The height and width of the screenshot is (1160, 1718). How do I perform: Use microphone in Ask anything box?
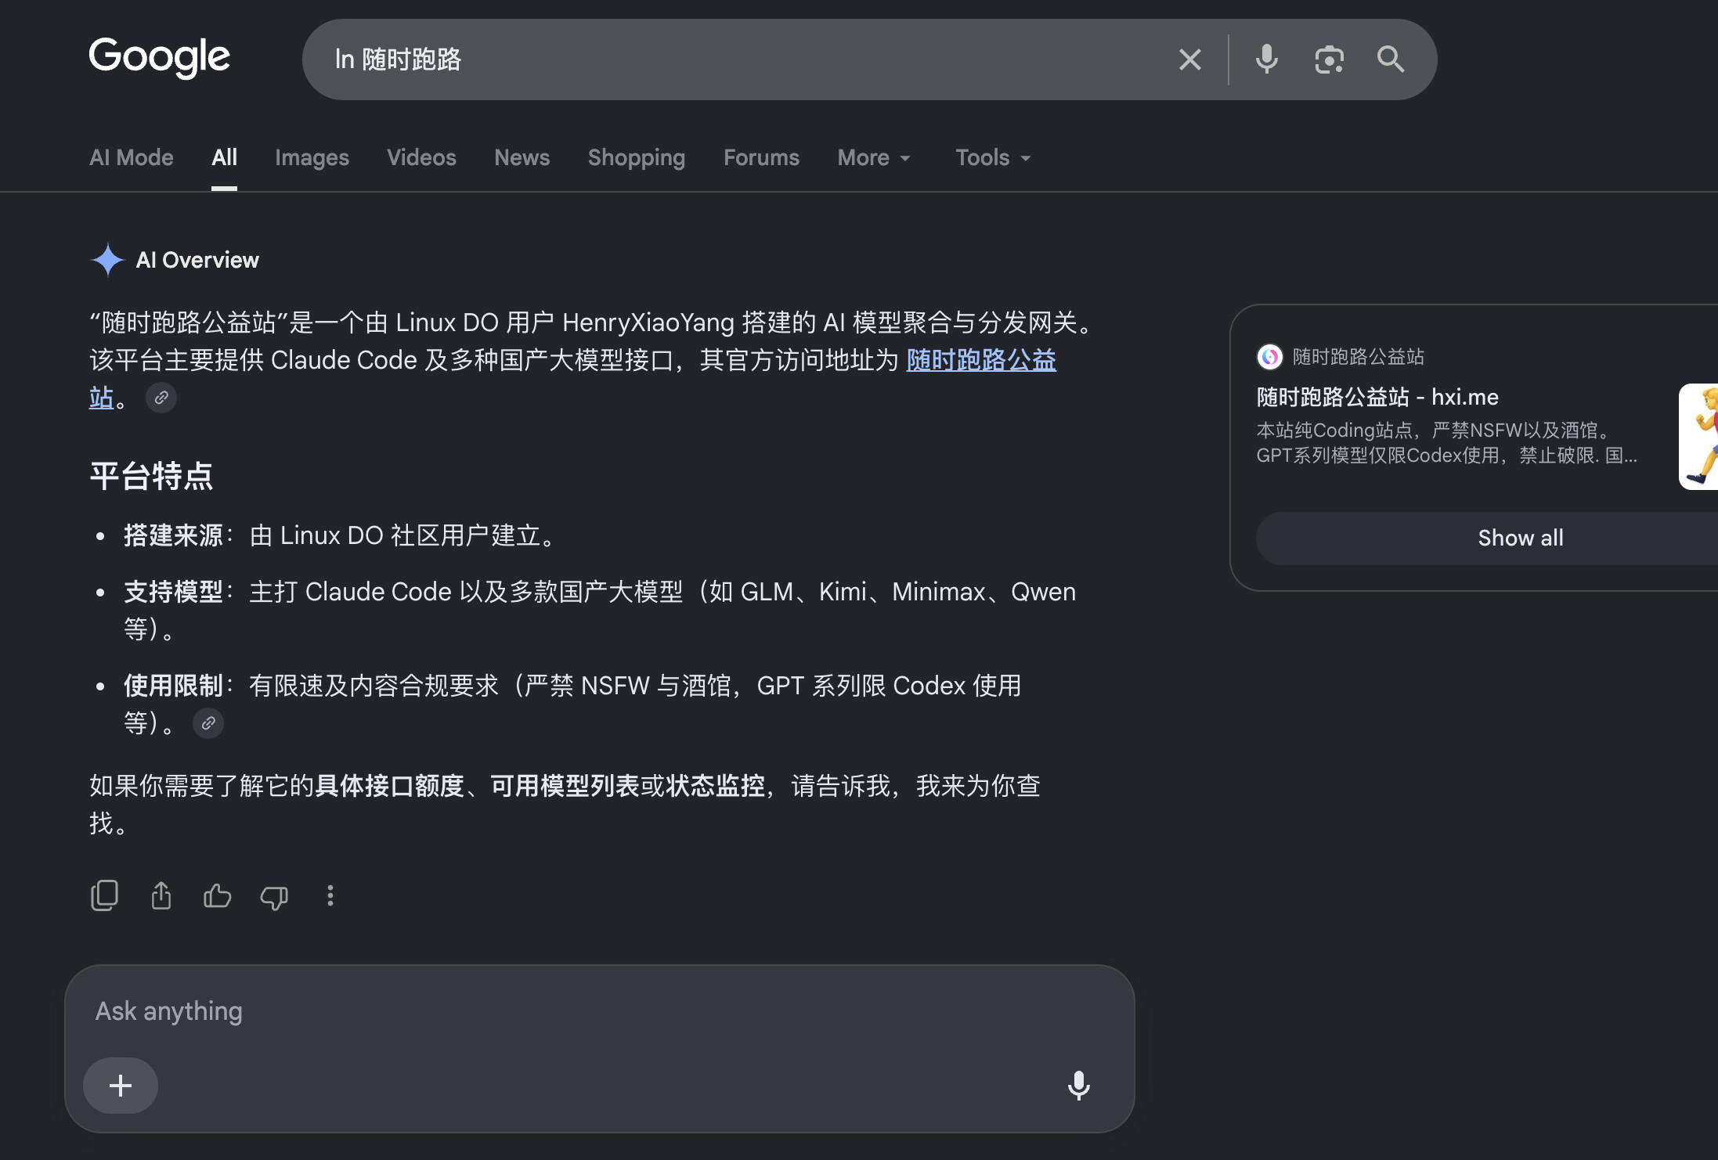(x=1079, y=1086)
